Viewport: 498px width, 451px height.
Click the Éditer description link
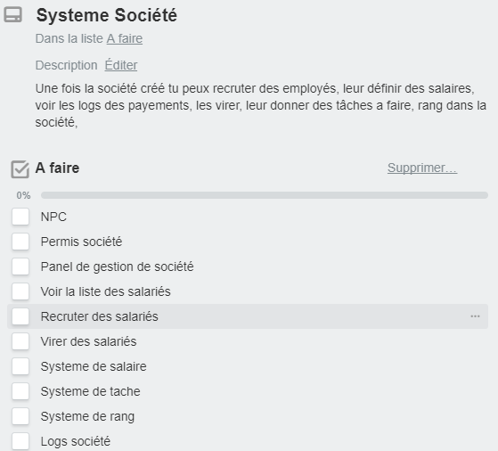point(121,65)
